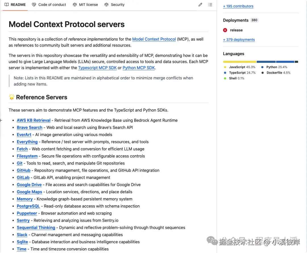Open the Python MCP SDK link
The width and height of the screenshot is (307, 253).
coord(139,68)
